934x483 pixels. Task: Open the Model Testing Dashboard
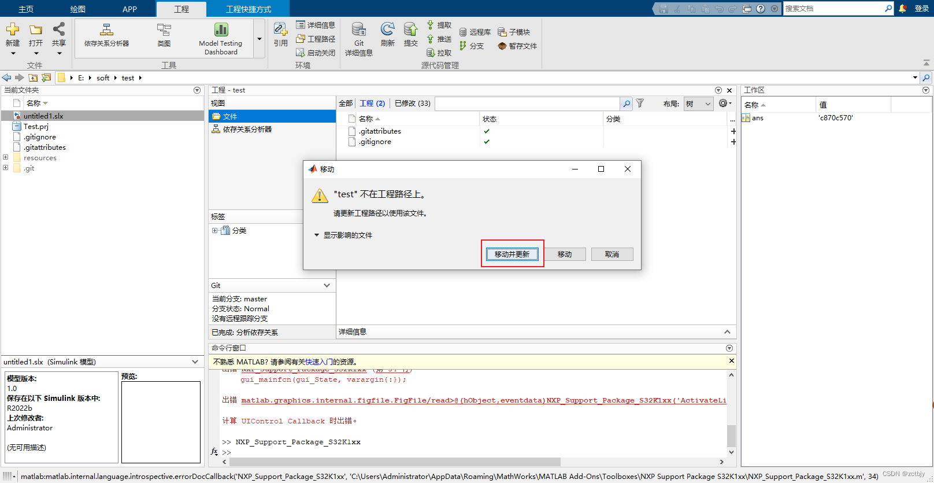[221, 39]
